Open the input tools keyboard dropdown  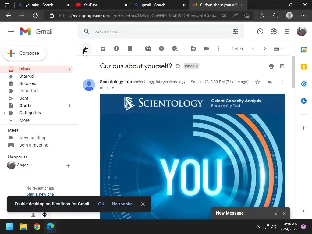[278, 48]
